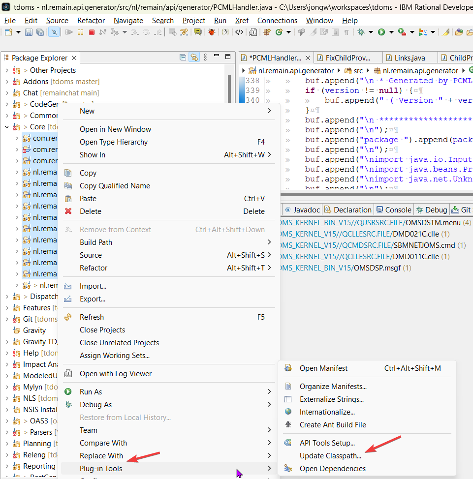Viewport: 473px width, 479px height.
Task: Click the green Run toolbar icon
Action: click(x=381, y=32)
